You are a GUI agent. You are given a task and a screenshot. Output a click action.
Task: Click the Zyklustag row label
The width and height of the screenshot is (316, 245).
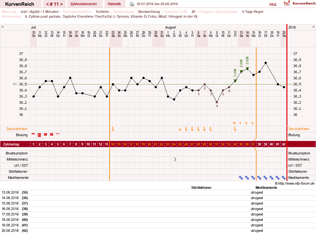click(11, 144)
